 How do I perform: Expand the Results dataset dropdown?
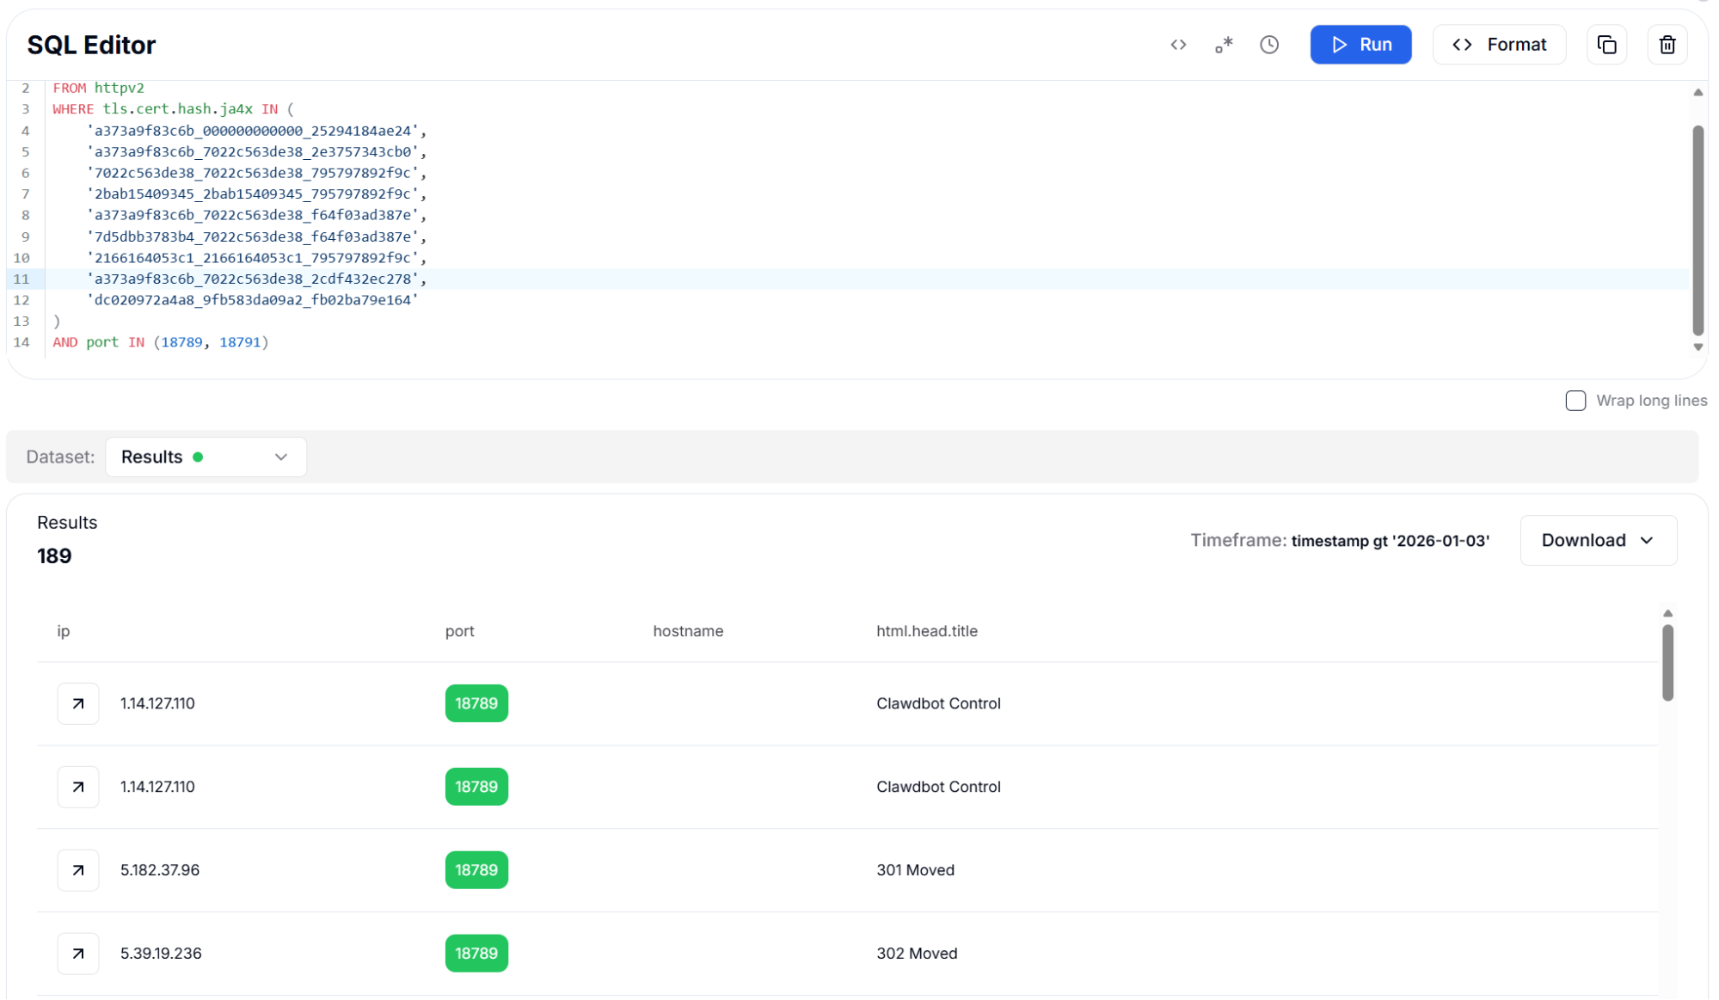[206, 457]
